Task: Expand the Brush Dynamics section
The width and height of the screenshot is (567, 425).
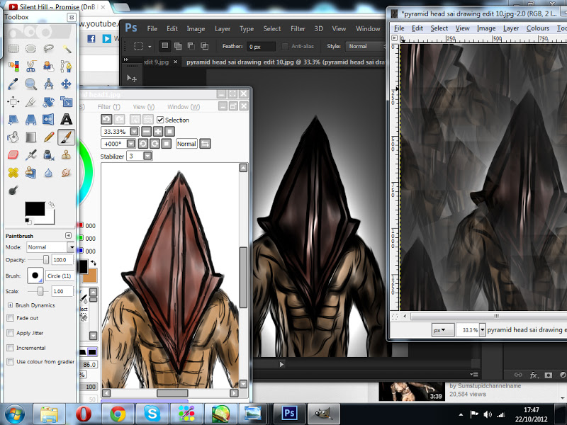Action: [10, 305]
